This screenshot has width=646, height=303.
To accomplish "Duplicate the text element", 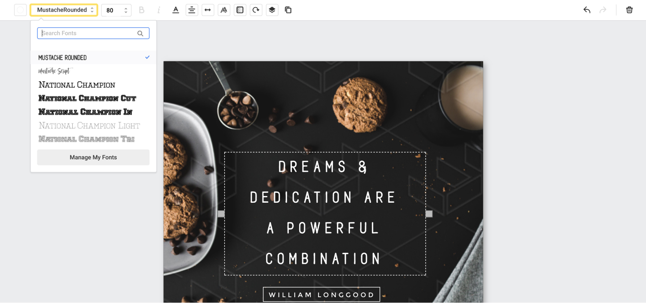I will 288,9.
